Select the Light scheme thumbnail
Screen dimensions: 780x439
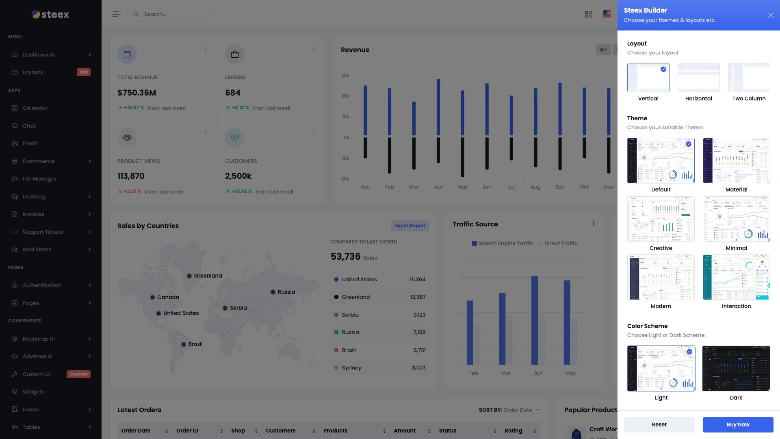661,368
